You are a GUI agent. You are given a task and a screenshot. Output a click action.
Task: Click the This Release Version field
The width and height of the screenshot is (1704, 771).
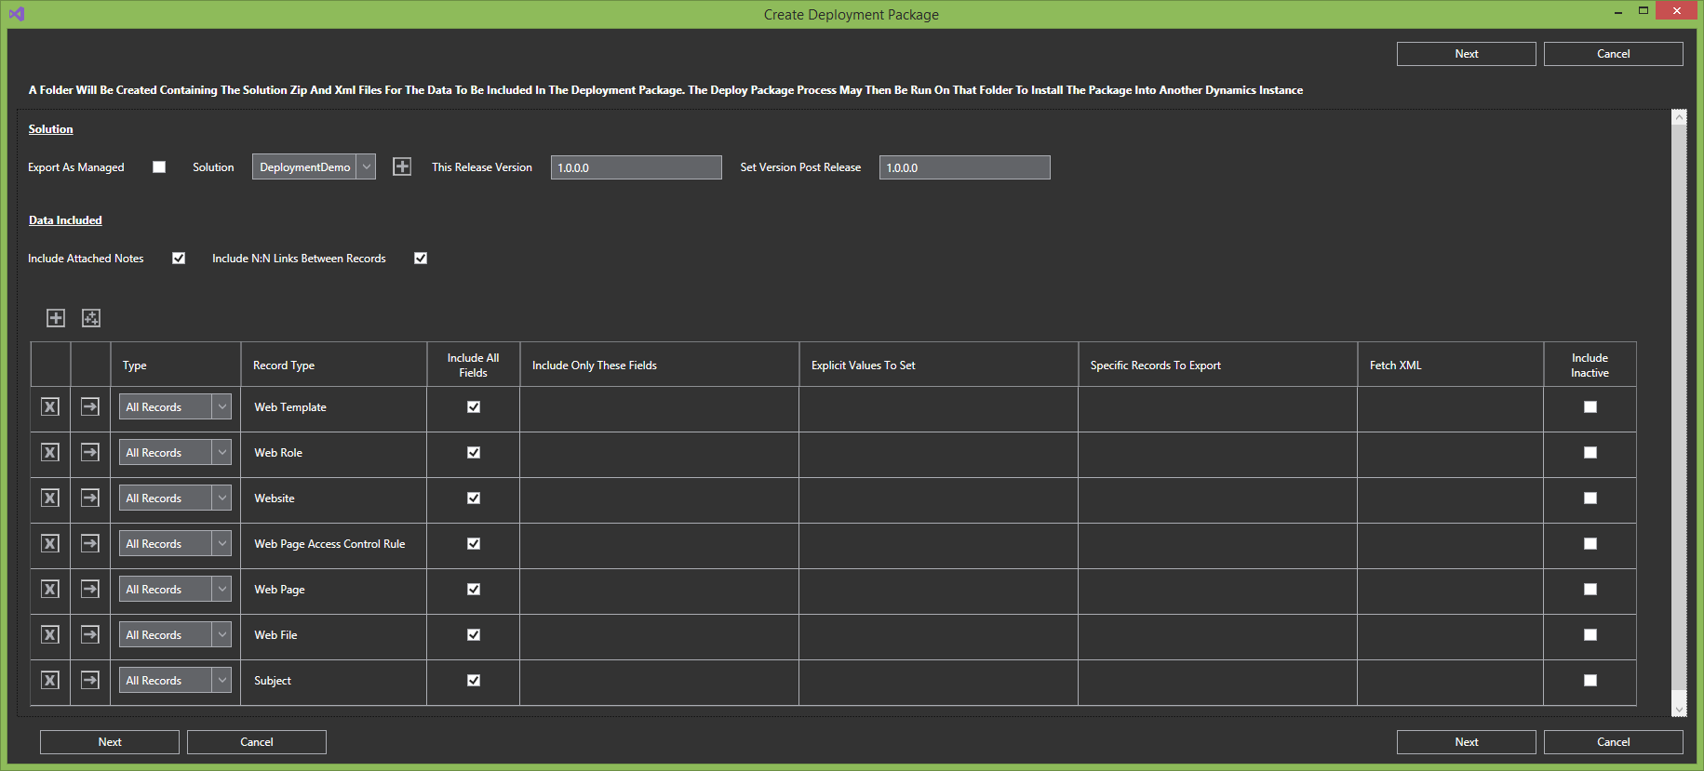coord(636,167)
